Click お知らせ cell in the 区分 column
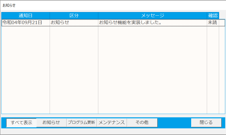The width and height of the screenshot is (226, 135). click(x=60, y=23)
